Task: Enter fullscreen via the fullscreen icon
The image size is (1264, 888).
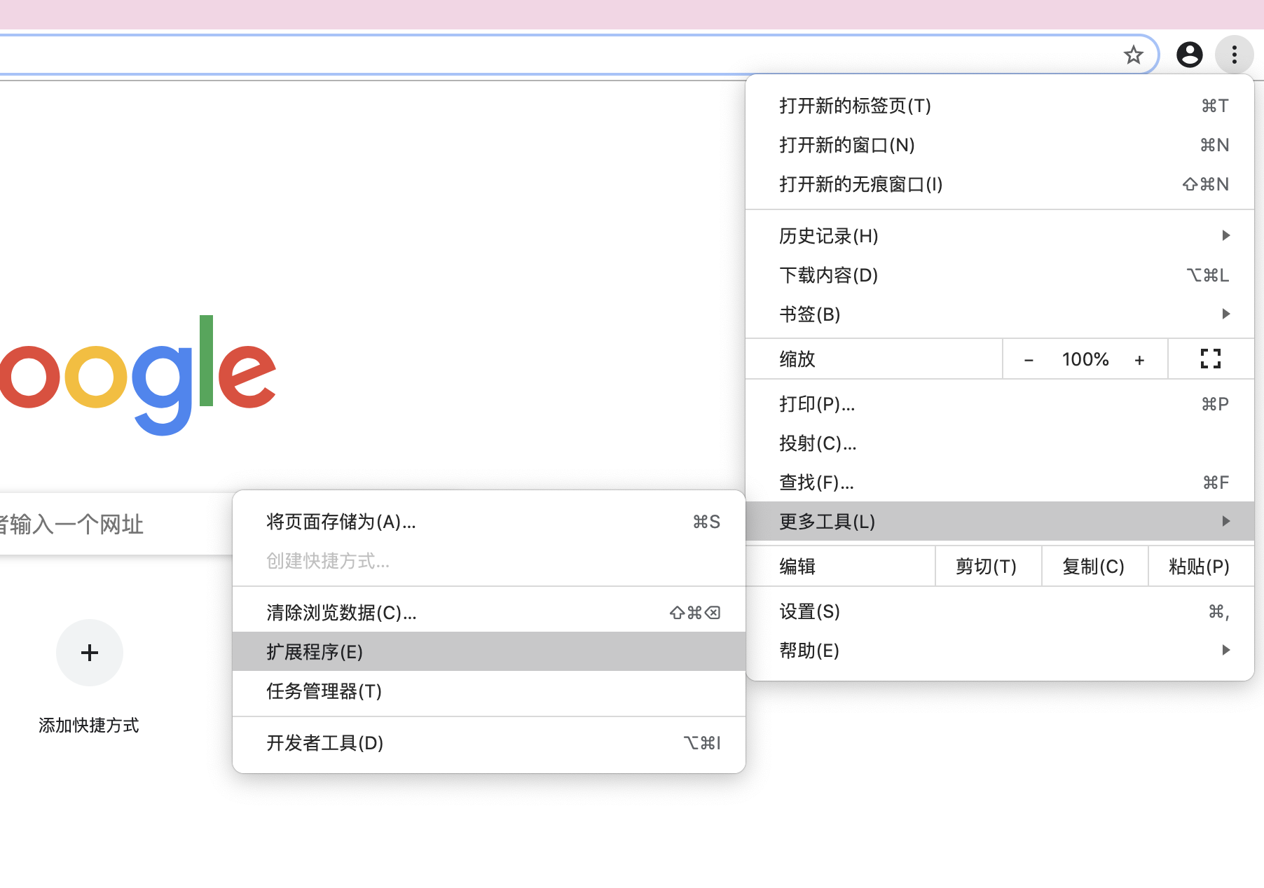Action: (x=1210, y=359)
